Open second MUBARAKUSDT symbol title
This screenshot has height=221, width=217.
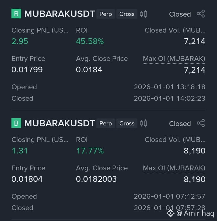point(59,123)
